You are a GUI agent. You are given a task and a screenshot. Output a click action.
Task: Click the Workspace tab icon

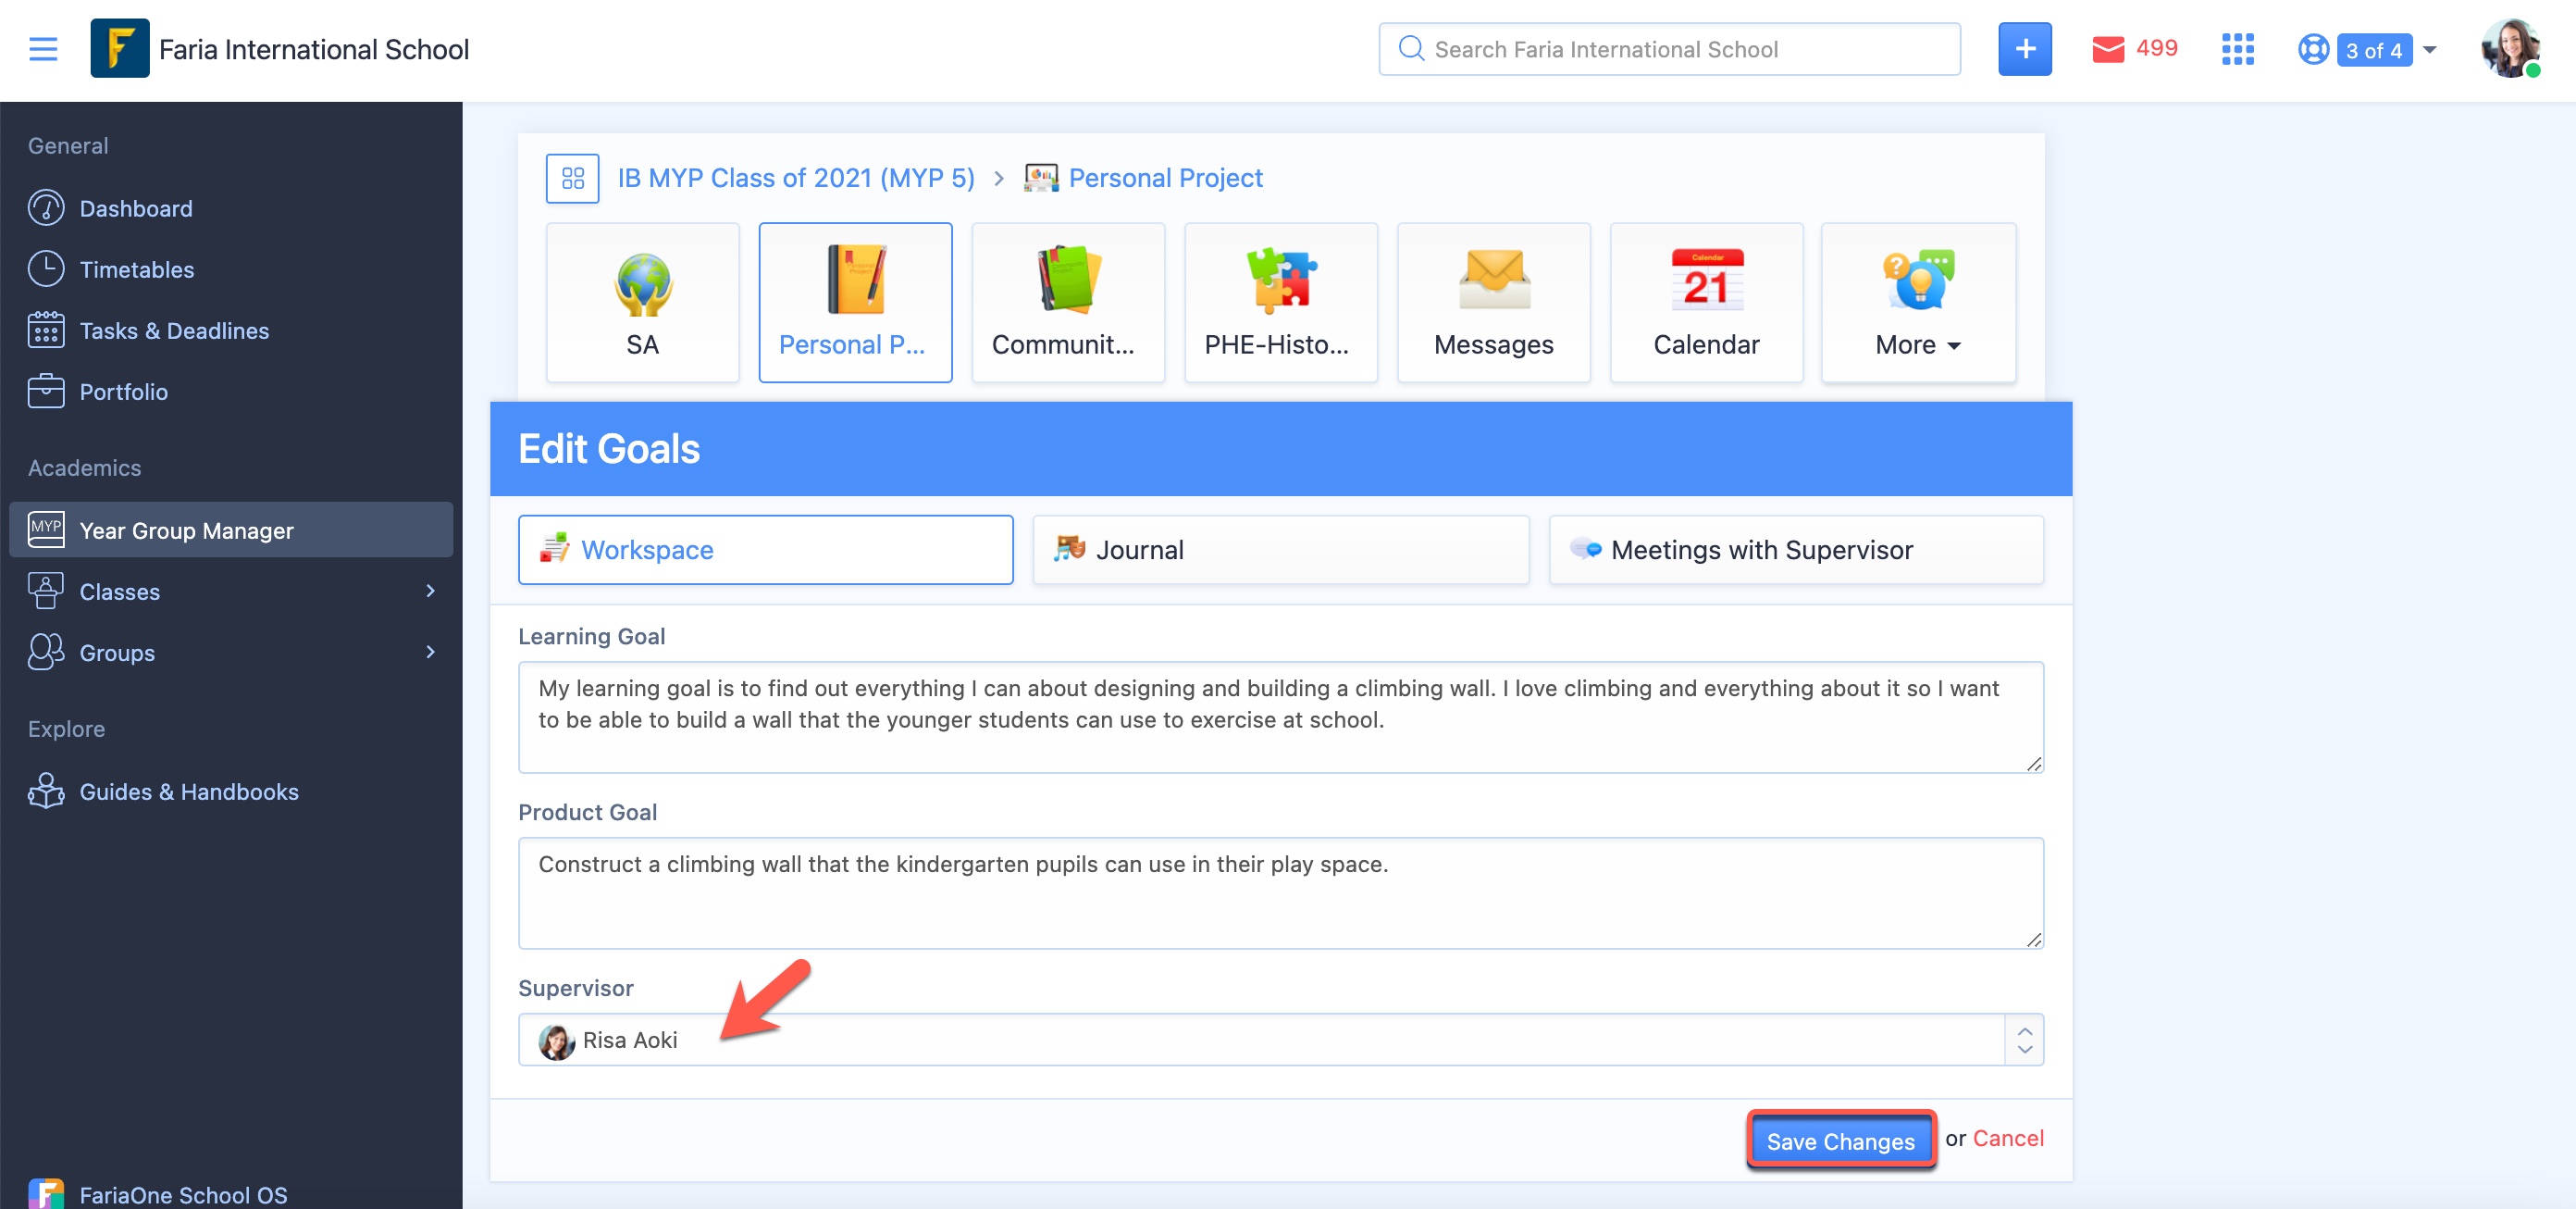tap(554, 548)
